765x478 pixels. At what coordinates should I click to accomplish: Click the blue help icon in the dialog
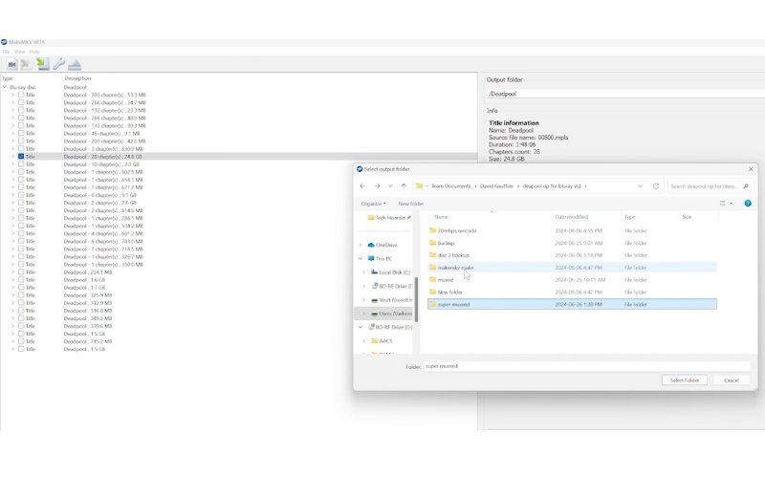tap(747, 203)
